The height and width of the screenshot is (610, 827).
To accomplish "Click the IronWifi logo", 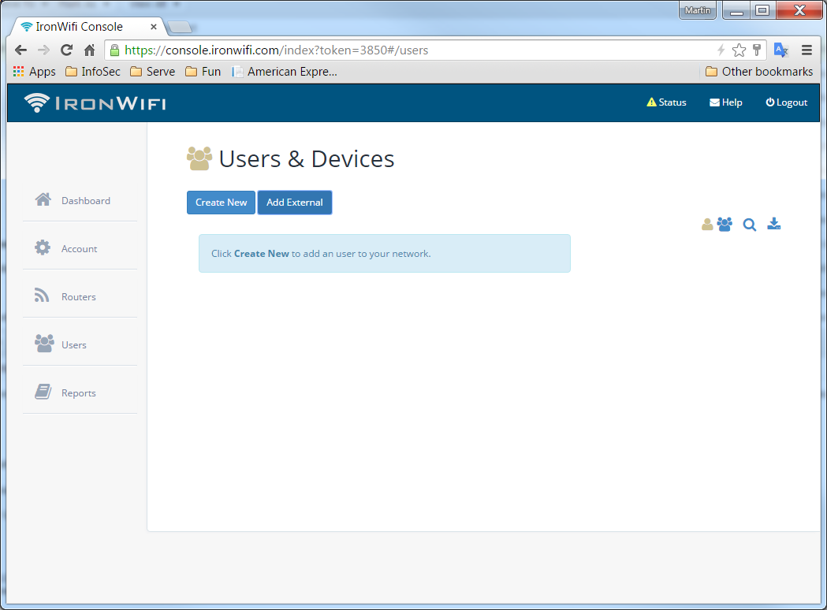I will pos(95,103).
